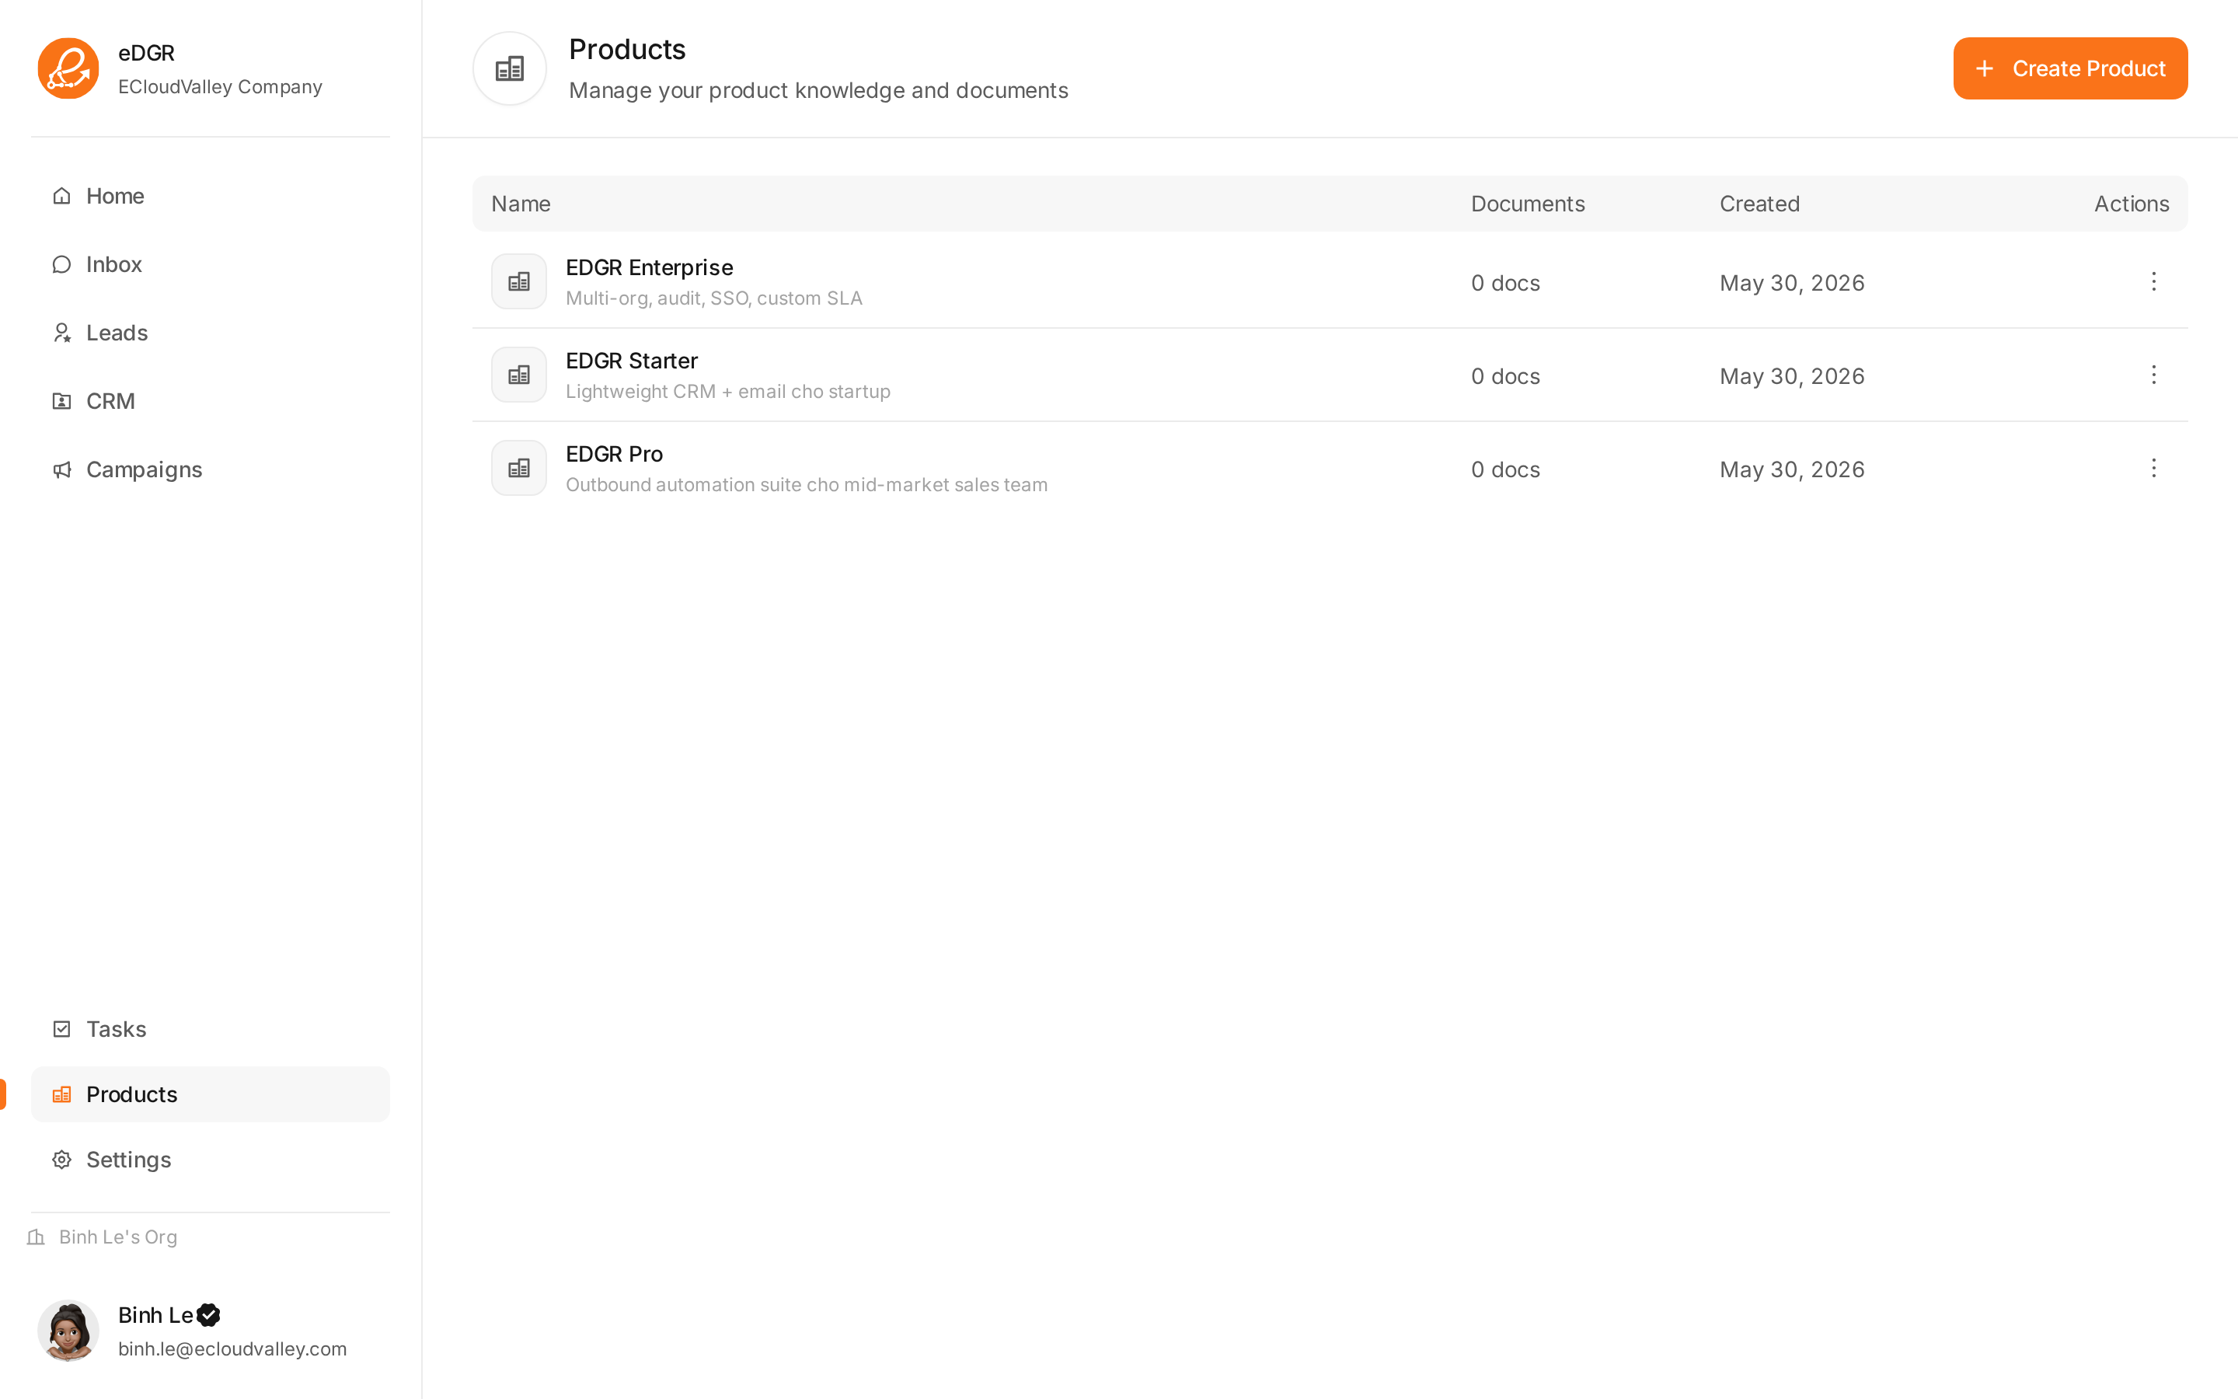Open actions menu for EDGR Enterprise
Screen dimensions: 2238x1399
click(2153, 281)
